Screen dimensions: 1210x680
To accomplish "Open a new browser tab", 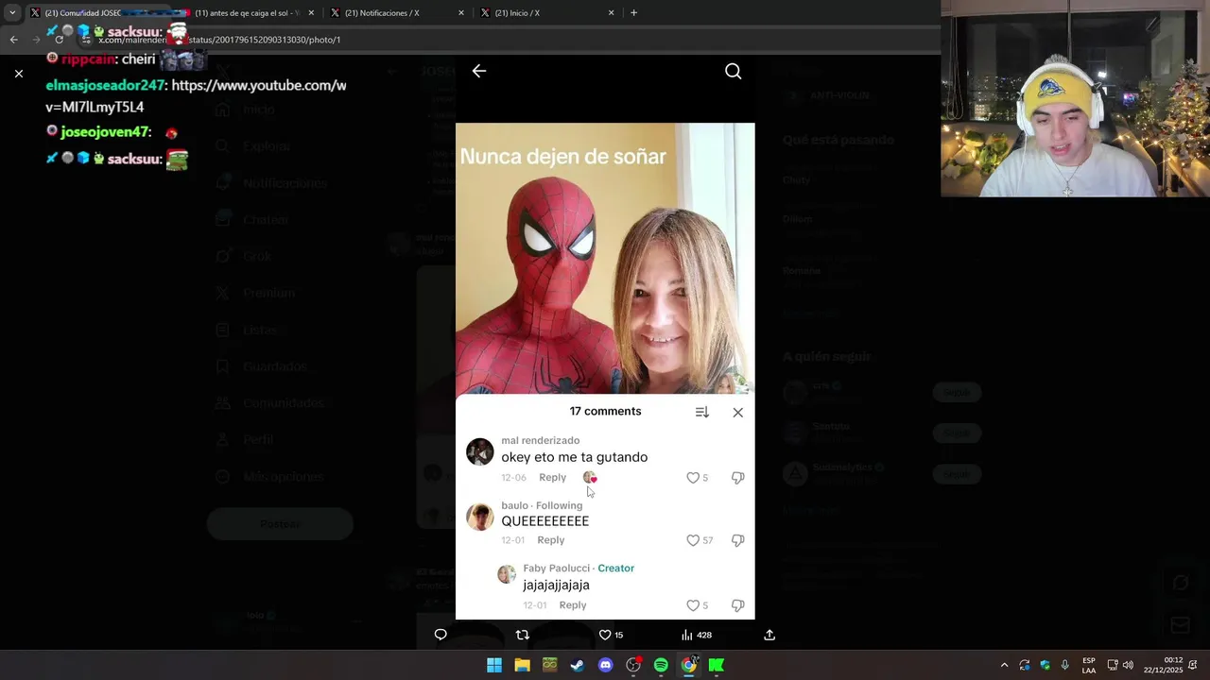I will pyautogui.click(x=633, y=13).
